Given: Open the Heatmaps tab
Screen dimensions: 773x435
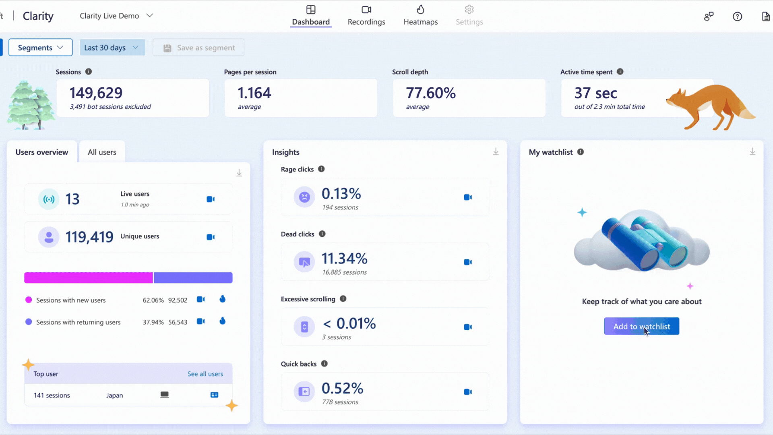Looking at the screenshot, I should click(420, 16).
